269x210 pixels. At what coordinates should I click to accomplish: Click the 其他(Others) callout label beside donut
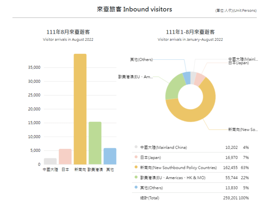(141, 60)
